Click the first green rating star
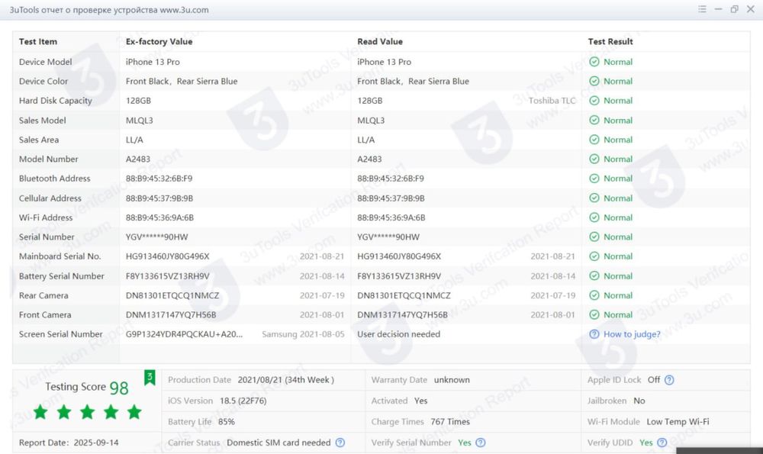The width and height of the screenshot is (763, 454). point(40,412)
